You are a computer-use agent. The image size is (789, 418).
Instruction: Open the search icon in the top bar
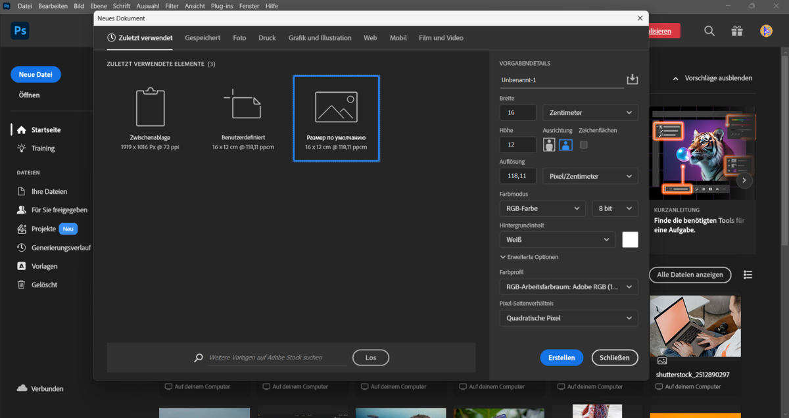pos(708,30)
